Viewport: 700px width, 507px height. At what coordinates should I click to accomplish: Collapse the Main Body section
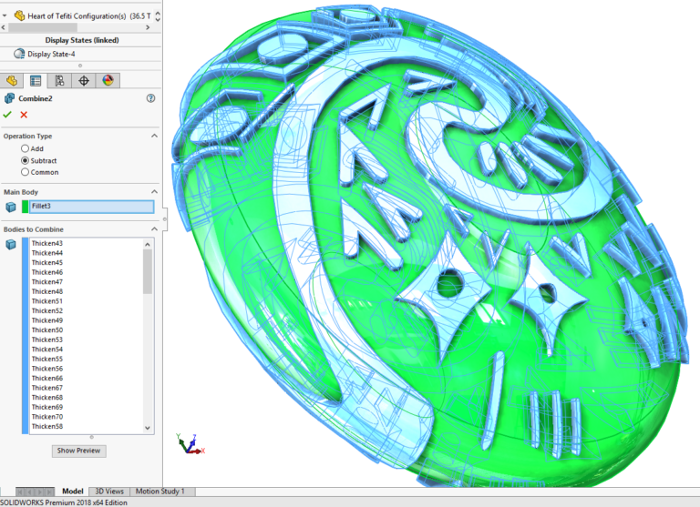tap(154, 192)
